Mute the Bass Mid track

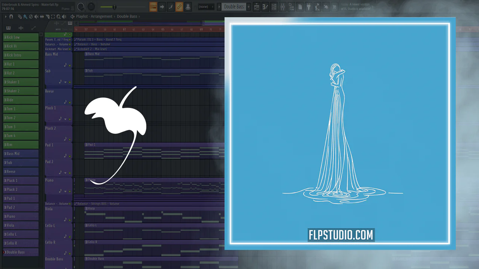(x=70, y=65)
